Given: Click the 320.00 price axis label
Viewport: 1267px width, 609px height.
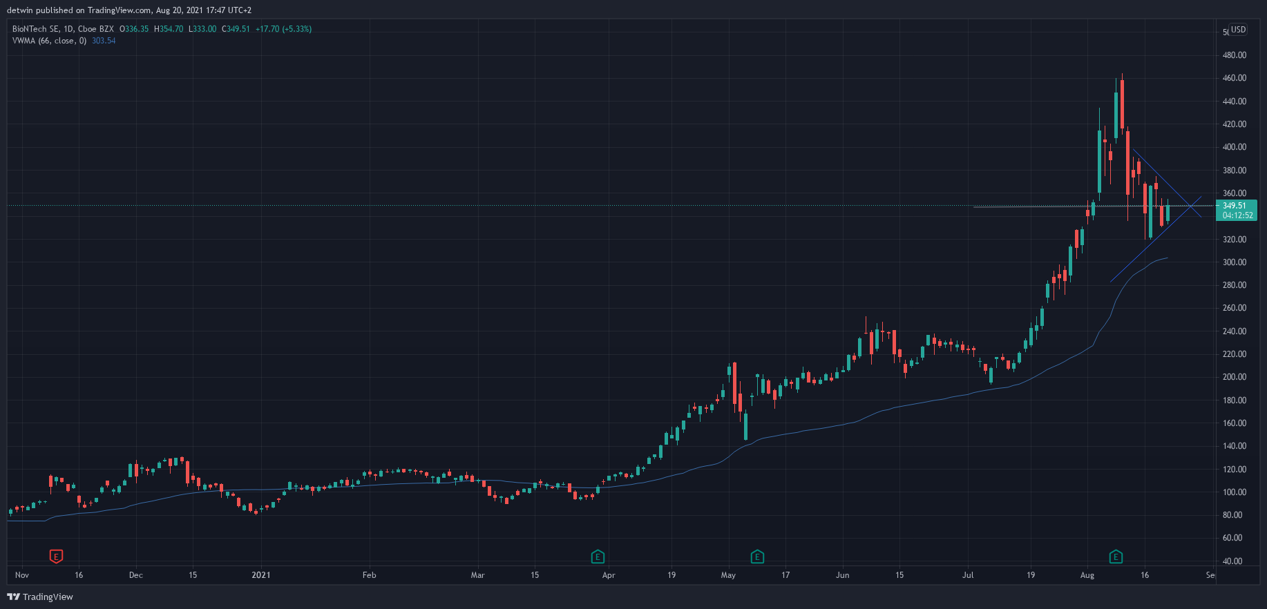Looking at the screenshot, I should click(1235, 240).
